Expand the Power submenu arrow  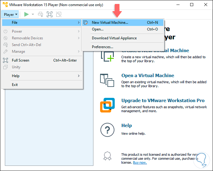[79, 31]
